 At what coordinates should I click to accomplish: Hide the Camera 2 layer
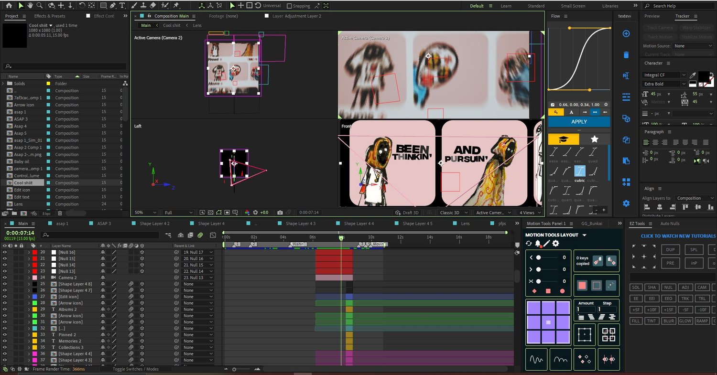coord(5,278)
